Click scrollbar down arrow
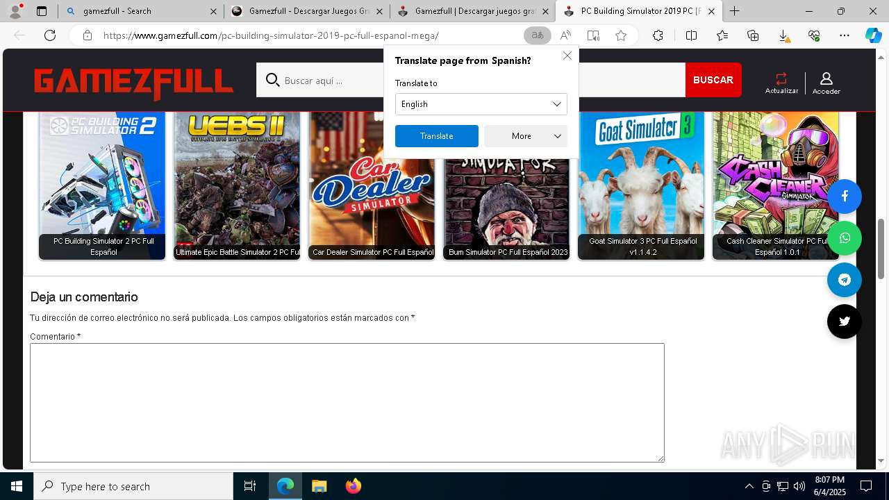The height and width of the screenshot is (500, 889). 881,460
